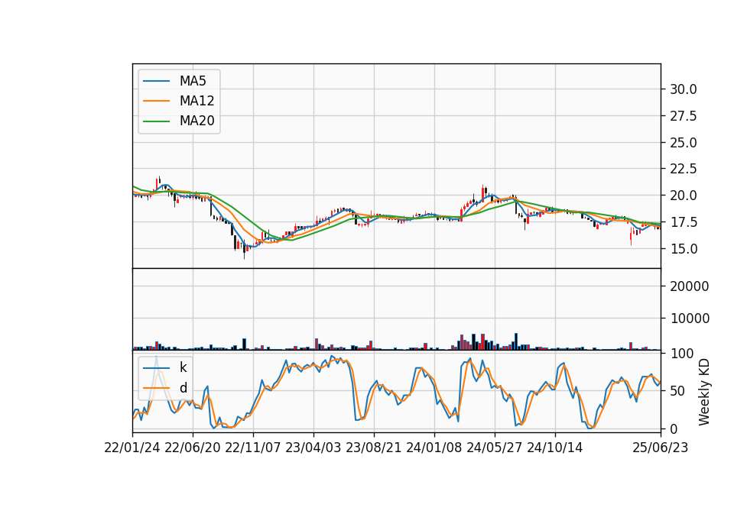Click the 15.0 price axis label
734x527 pixels.
click(x=684, y=249)
